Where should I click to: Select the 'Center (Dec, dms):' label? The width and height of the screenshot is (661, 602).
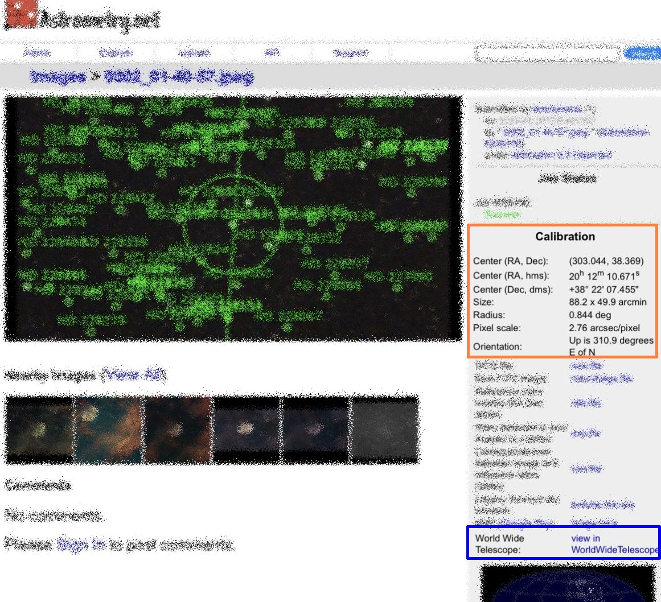(512, 290)
